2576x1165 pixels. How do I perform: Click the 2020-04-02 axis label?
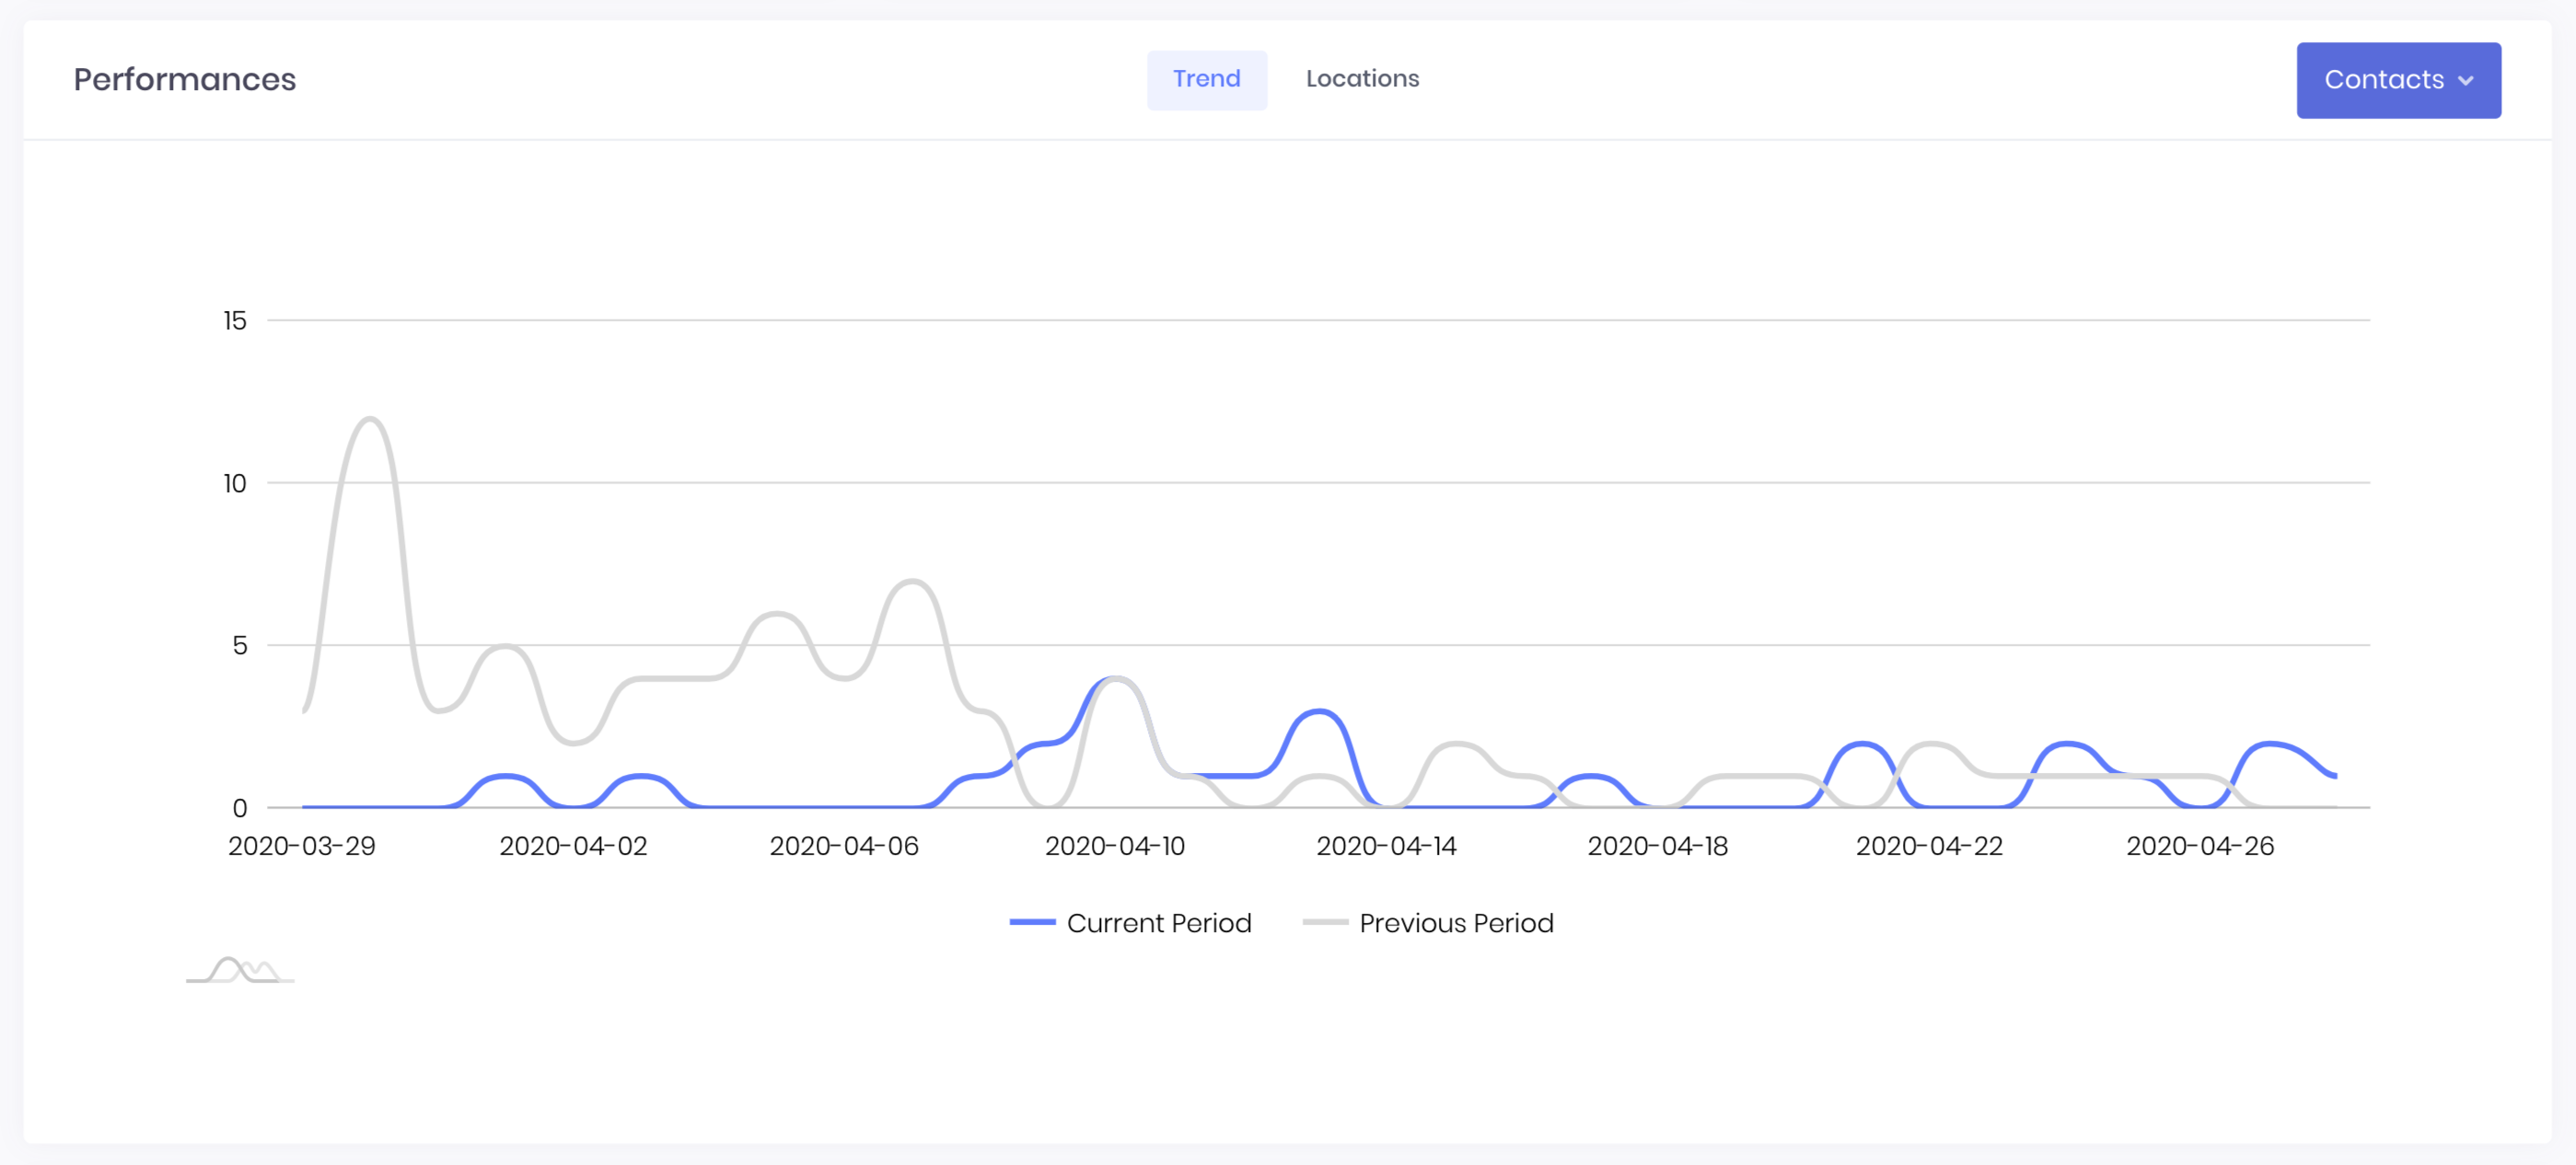pyautogui.click(x=573, y=846)
